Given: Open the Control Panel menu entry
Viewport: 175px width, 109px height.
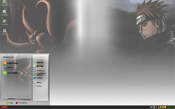Looking at the screenshot, I should pyautogui.click(x=39, y=71).
